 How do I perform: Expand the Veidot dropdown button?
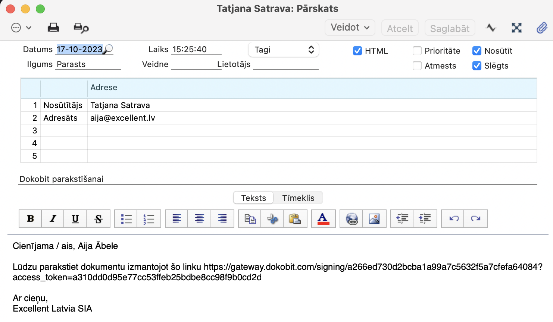(x=350, y=28)
